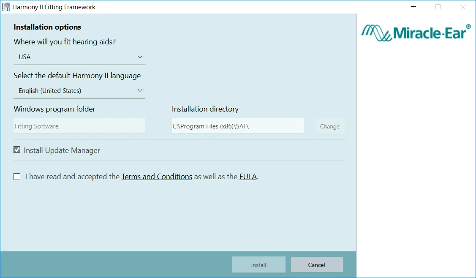Click the Install Update Manager label text
Image resolution: width=476 pixels, height=278 pixels.
(62, 150)
